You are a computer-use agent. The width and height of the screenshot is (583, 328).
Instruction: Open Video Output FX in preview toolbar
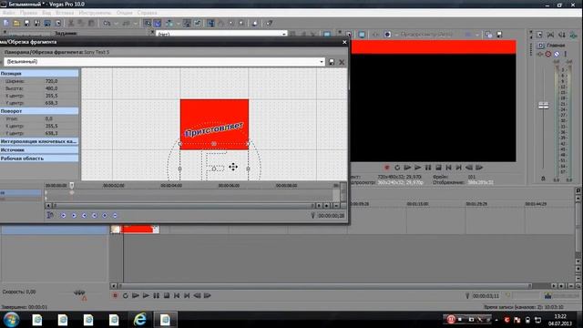(376, 35)
